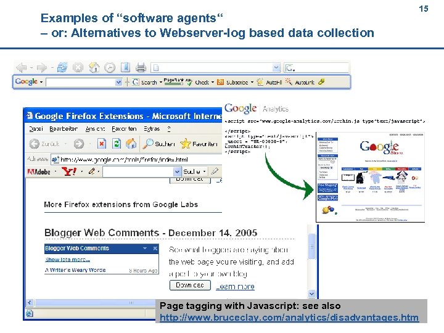Screen dimensions: 444x333
Task: Click the IE Stop (red X) icon
Action: tap(101, 144)
